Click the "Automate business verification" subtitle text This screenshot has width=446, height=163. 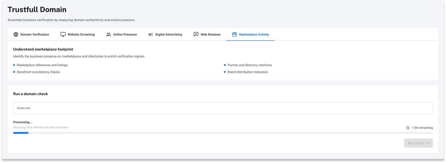tap(71, 20)
